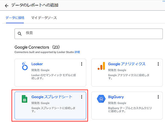Click the green Google Sheets icon
Screen dimensions: 165x122
tap(25, 99)
